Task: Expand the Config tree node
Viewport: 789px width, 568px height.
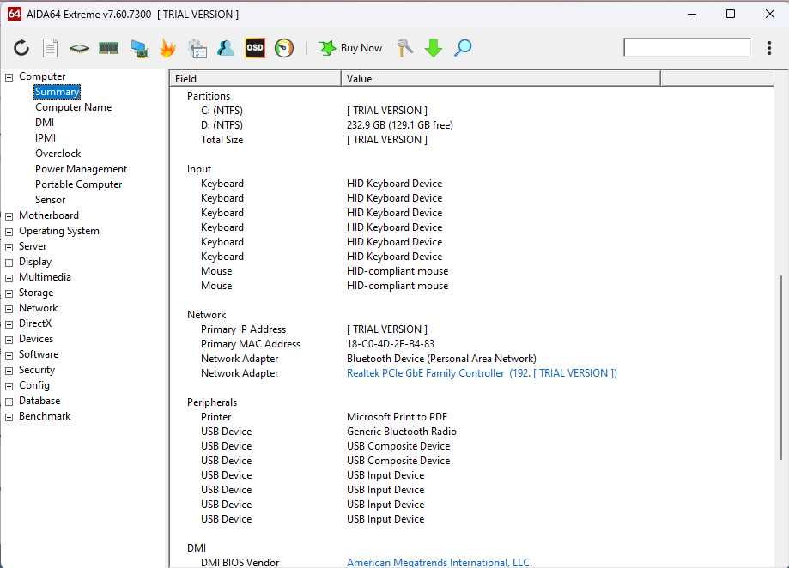Action: [x=9, y=386]
